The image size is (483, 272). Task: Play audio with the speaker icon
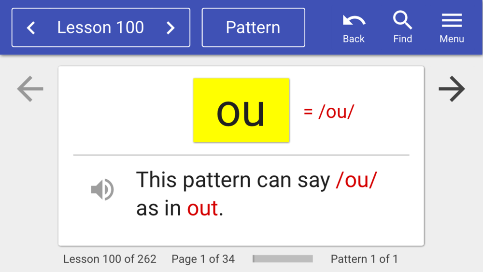point(102,189)
